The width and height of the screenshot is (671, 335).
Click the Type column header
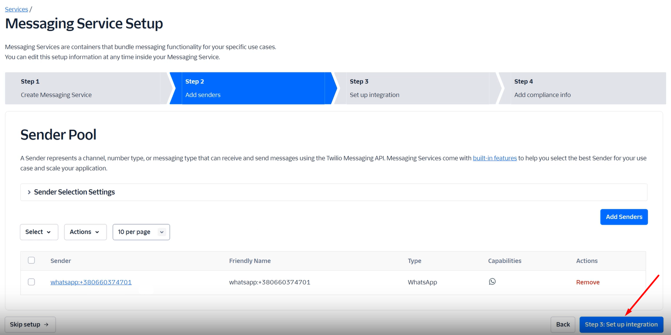[x=415, y=261]
